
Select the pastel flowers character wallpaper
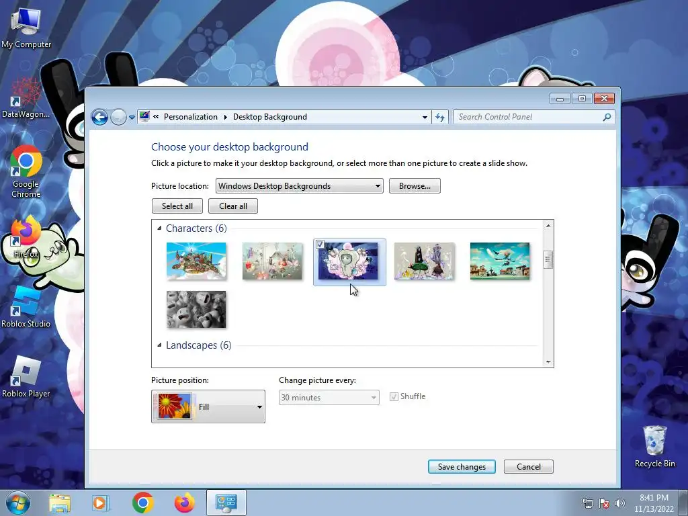tap(272, 261)
